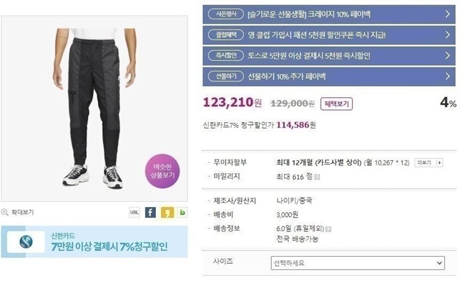The image size is (464, 297).
Task: Open the 사이즈 선택하세요 dropdown
Action: click(358, 263)
